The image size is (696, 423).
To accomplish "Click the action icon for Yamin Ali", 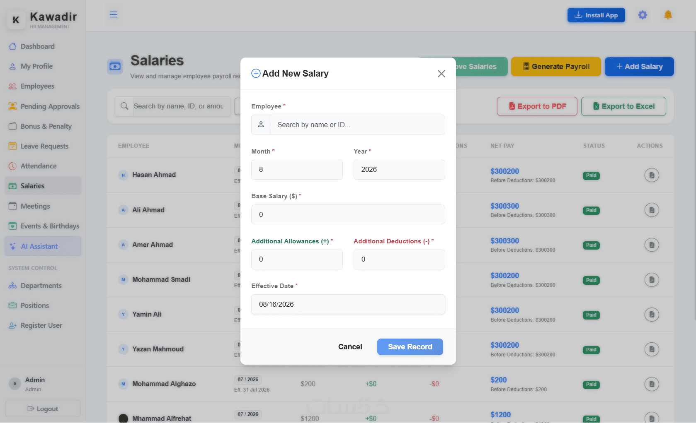I will click(652, 315).
